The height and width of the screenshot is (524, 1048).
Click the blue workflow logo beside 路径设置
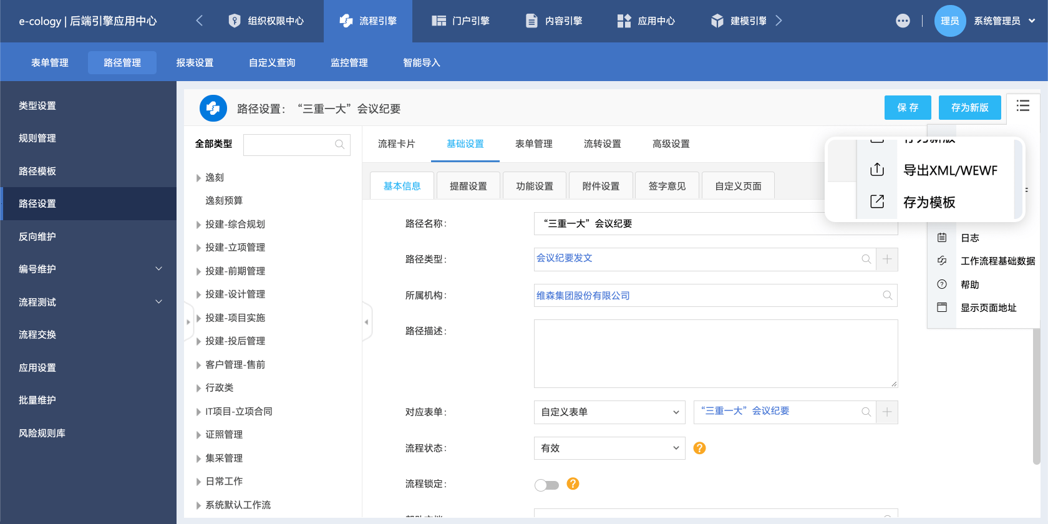coord(213,109)
